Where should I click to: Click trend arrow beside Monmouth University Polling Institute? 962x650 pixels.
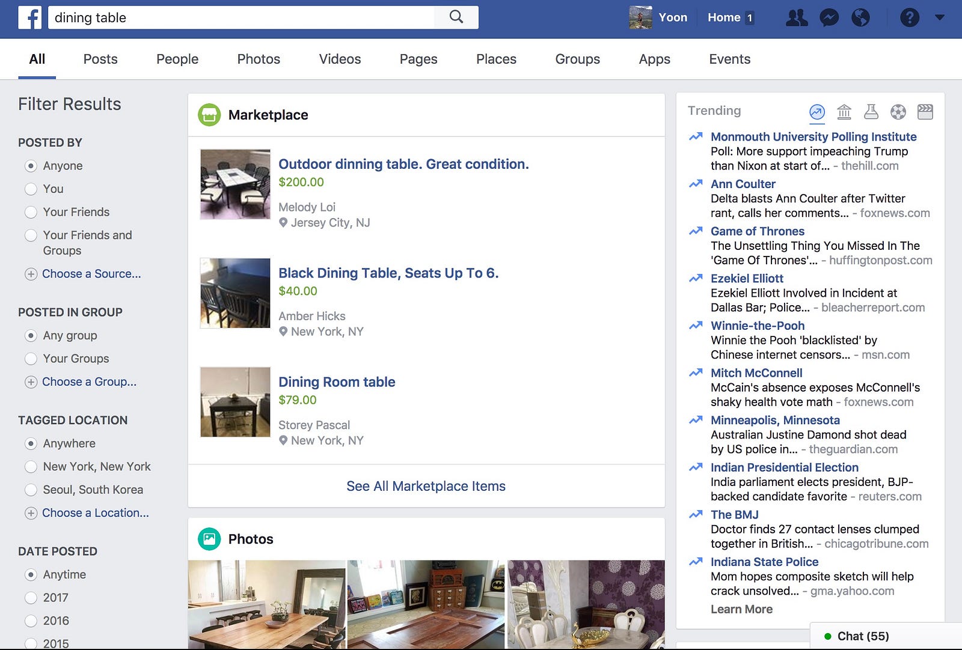696,136
